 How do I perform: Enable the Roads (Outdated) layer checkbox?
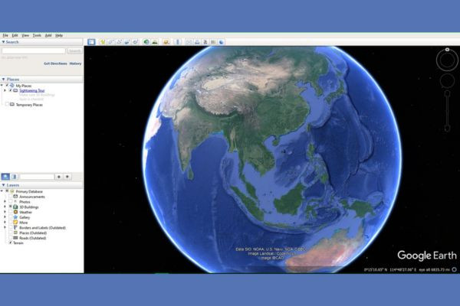click(x=11, y=238)
